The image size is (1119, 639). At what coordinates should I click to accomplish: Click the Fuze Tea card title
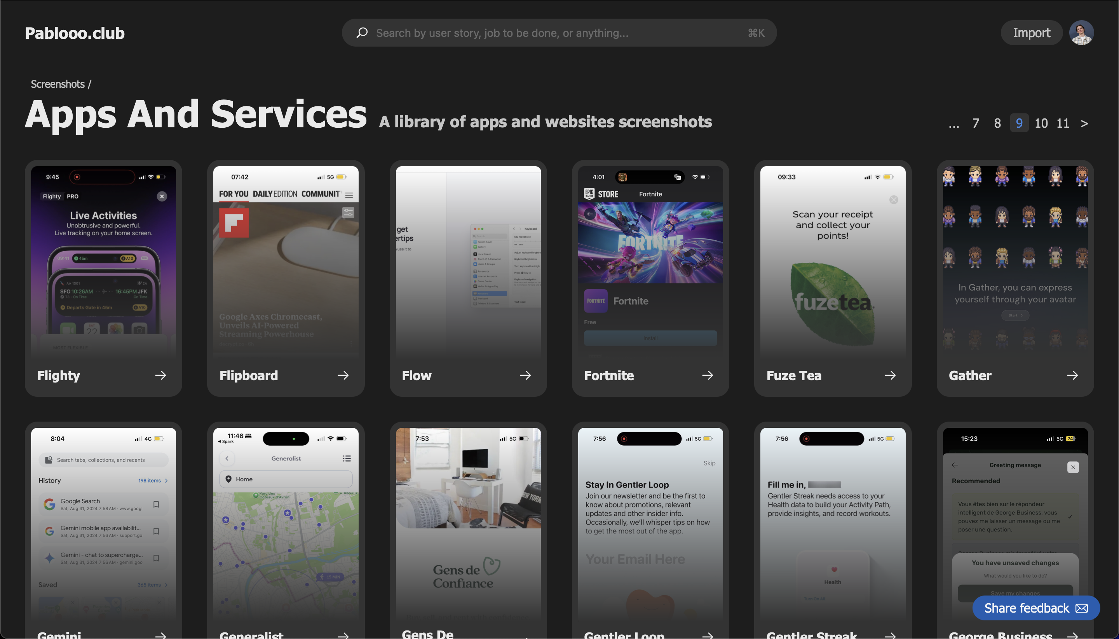tap(793, 375)
